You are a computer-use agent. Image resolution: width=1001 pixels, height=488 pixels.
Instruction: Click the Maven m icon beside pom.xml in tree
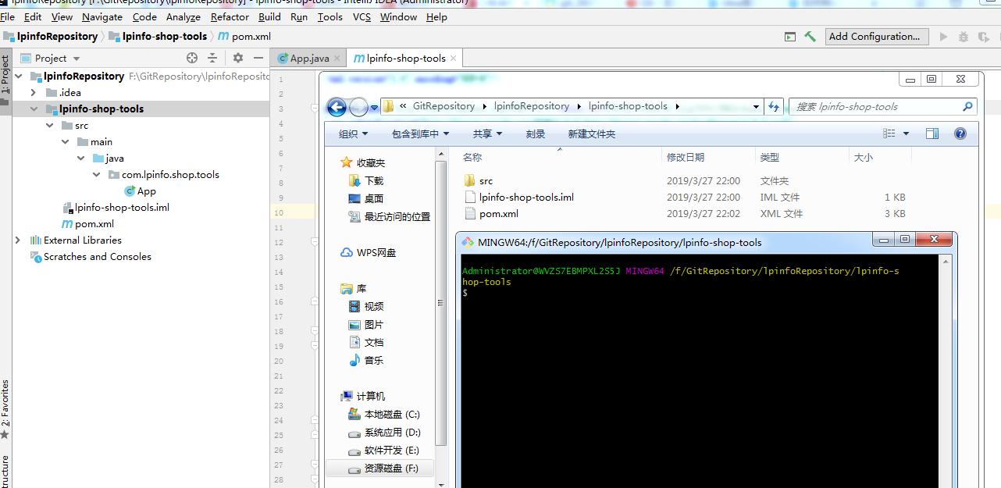coord(68,224)
